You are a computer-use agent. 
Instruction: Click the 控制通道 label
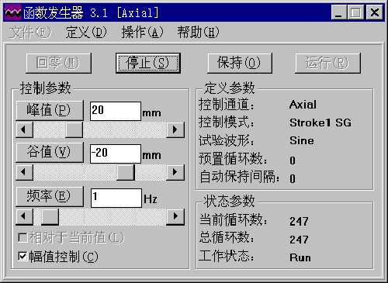(227, 105)
